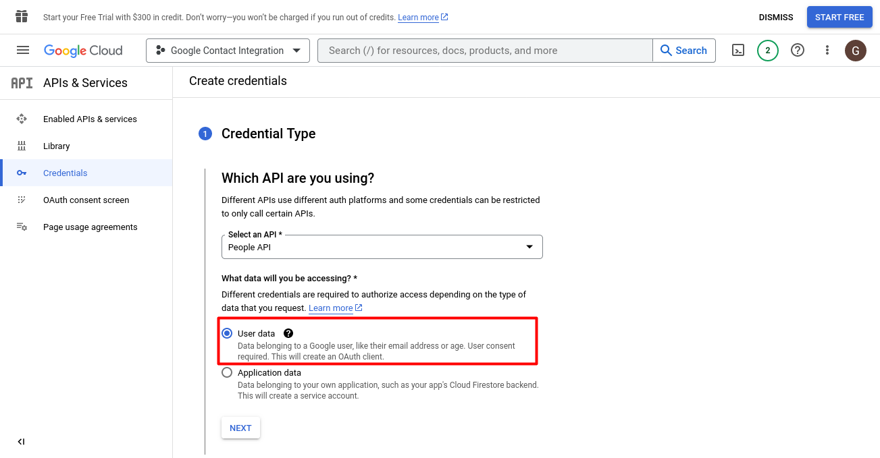Select the User data radio option
The height and width of the screenshot is (458, 880).
pyautogui.click(x=227, y=333)
